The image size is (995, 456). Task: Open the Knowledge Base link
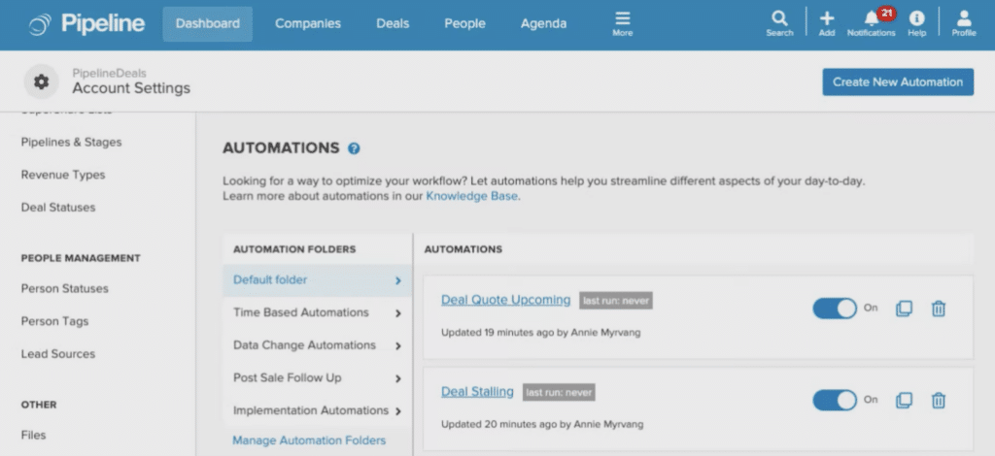(471, 196)
